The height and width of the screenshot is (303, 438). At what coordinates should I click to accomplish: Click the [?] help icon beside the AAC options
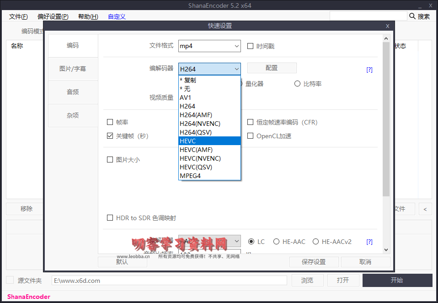coord(369,241)
